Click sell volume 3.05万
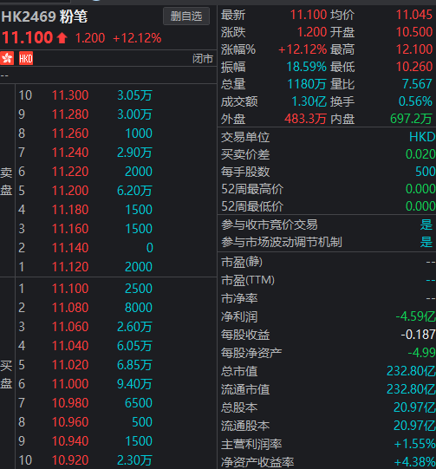 tap(134, 95)
